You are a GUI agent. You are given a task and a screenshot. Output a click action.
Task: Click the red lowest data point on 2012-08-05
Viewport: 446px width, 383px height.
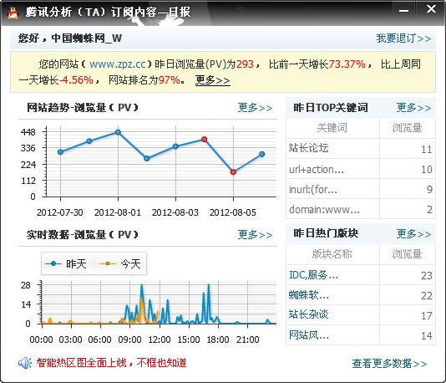(x=233, y=172)
